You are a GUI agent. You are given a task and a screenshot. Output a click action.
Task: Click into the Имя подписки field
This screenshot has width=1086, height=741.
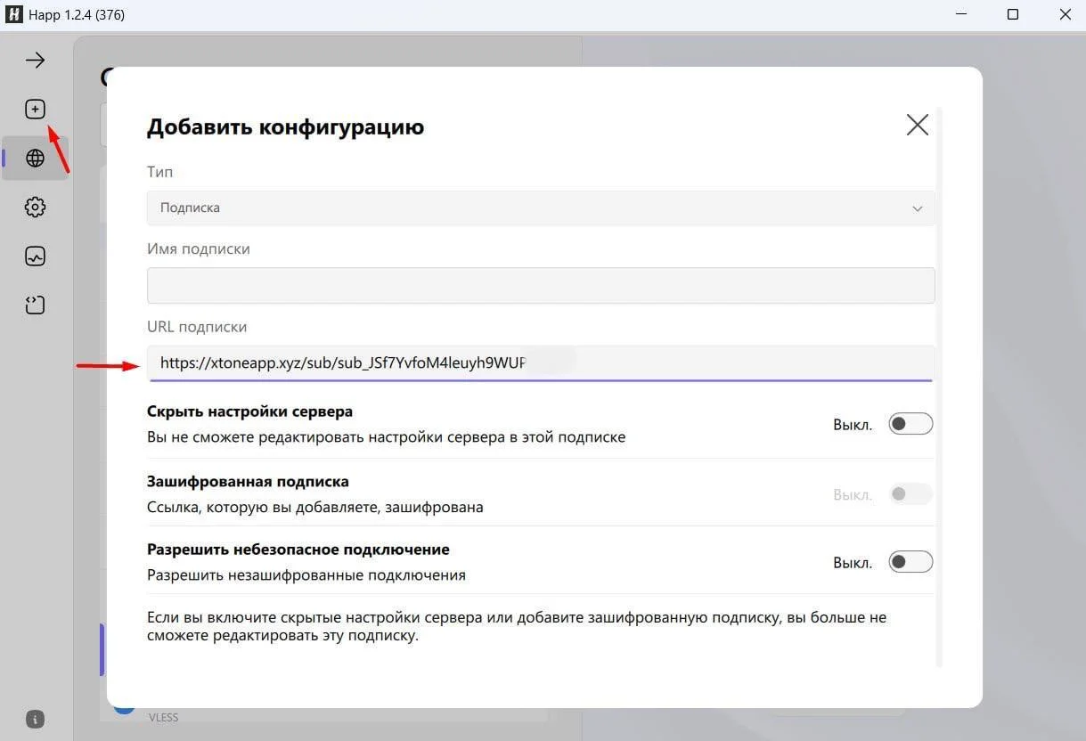point(540,285)
